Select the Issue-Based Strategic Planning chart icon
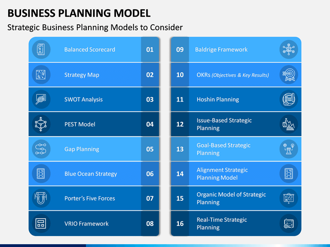330x247 pixels. click(x=289, y=124)
